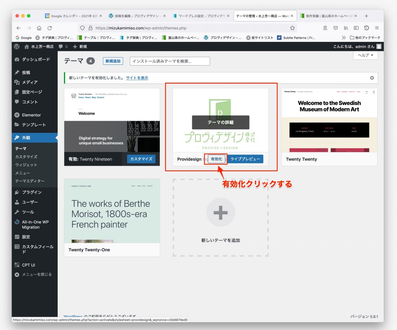Screen dimensions: 397x330
Task: Click the large plus to add theme
Action: (220, 212)
